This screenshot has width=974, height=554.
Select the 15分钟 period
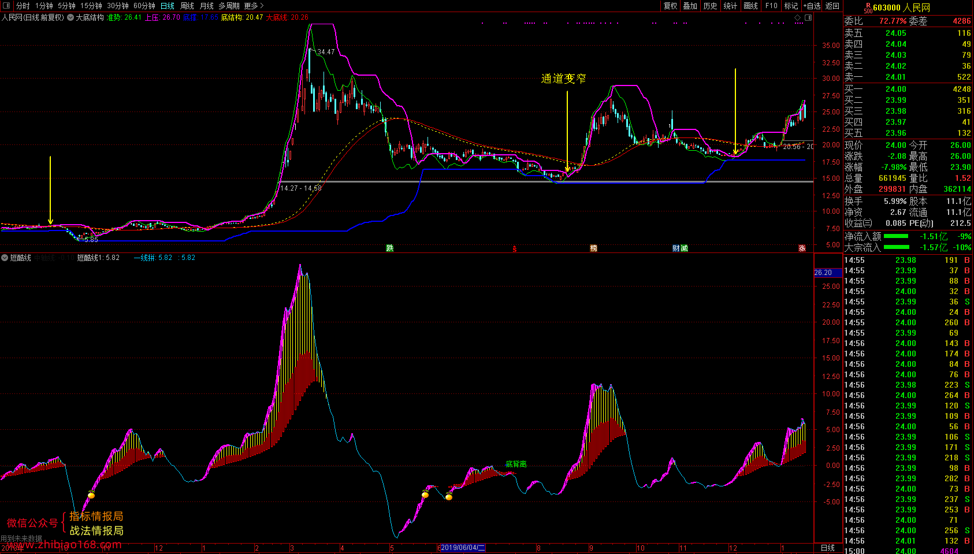pyautogui.click(x=91, y=6)
